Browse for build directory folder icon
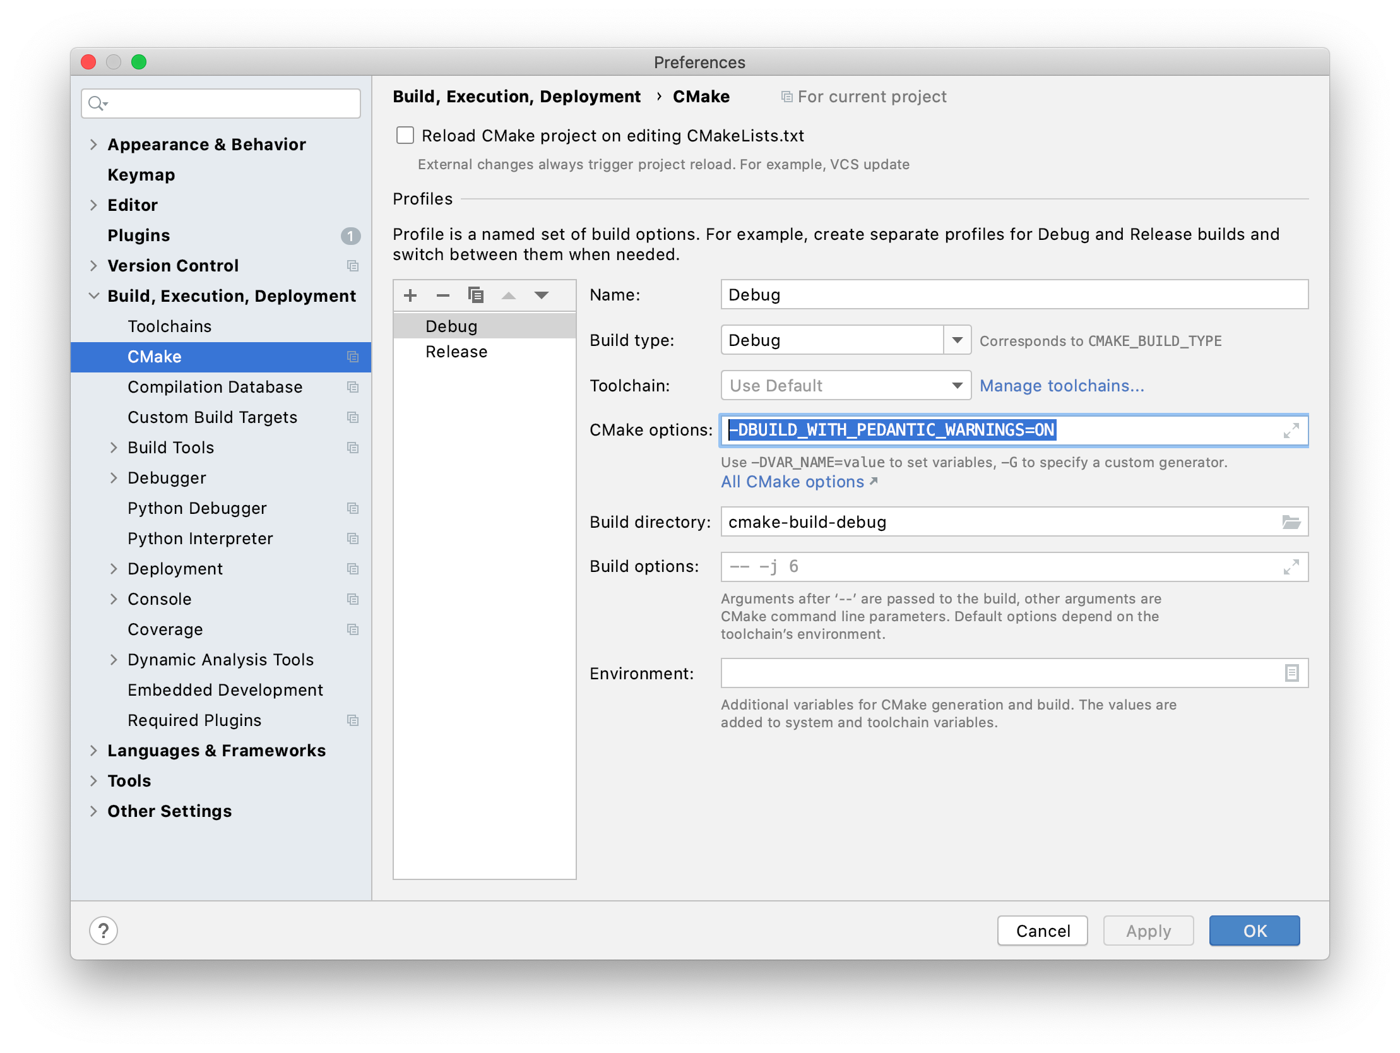The height and width of the screenshot is (1053, 1400). 1291,522
